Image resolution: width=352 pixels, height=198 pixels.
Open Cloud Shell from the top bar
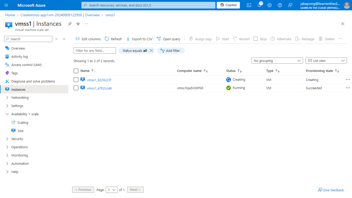(249, 5)
